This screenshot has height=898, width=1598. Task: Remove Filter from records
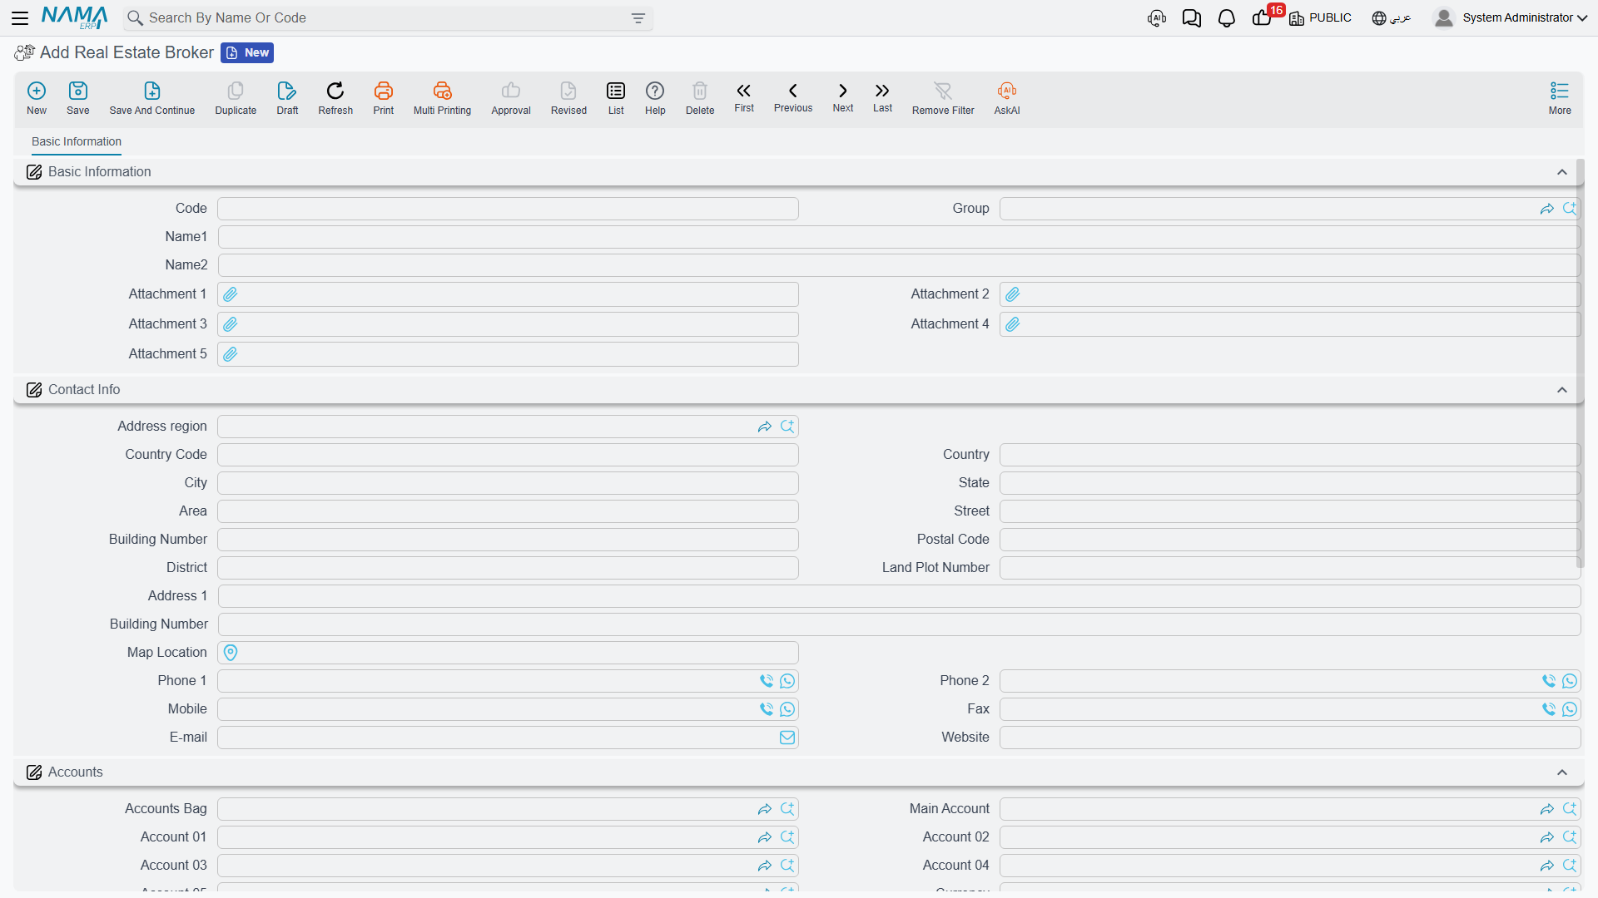coord(943,98)
